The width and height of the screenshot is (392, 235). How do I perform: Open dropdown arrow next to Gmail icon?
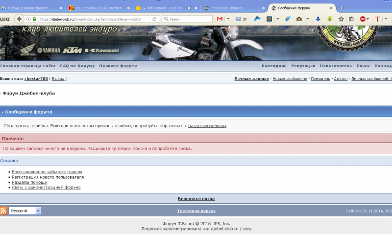(x=228, y=19)
